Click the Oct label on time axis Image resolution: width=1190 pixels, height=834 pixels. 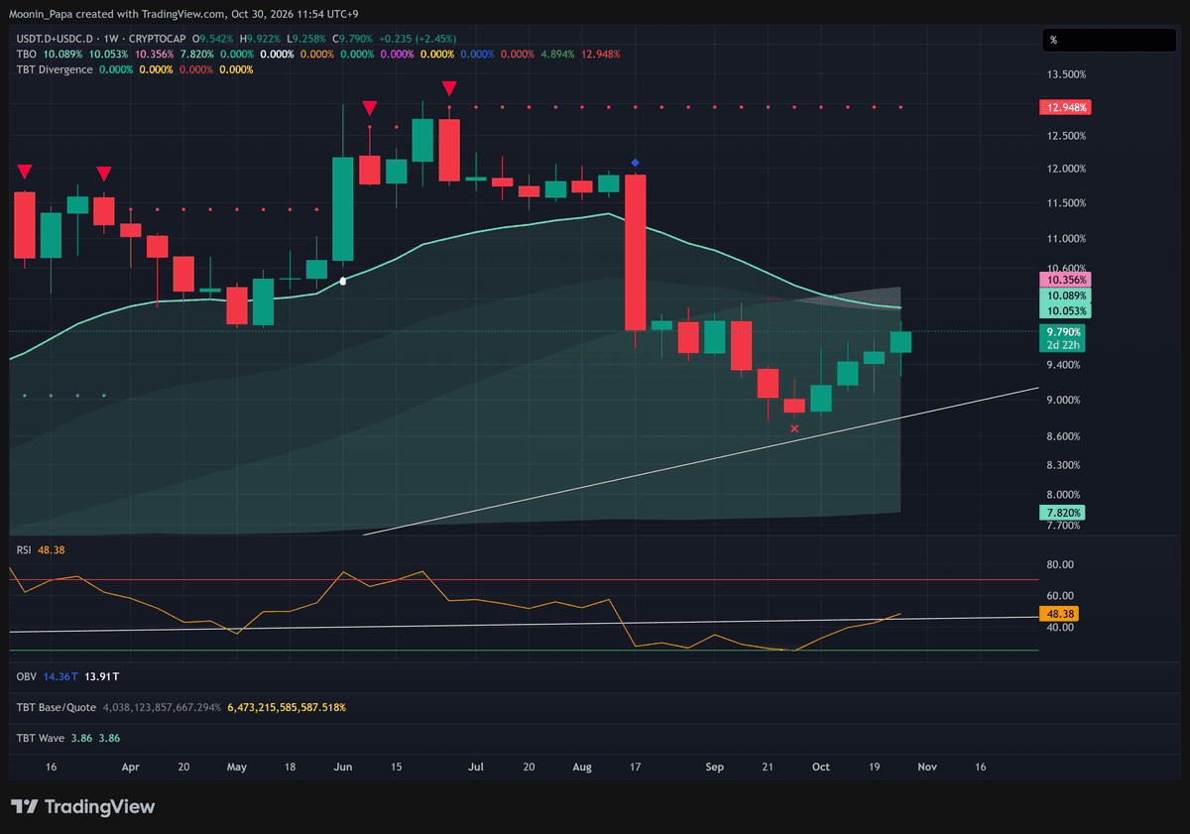[820, 767]
